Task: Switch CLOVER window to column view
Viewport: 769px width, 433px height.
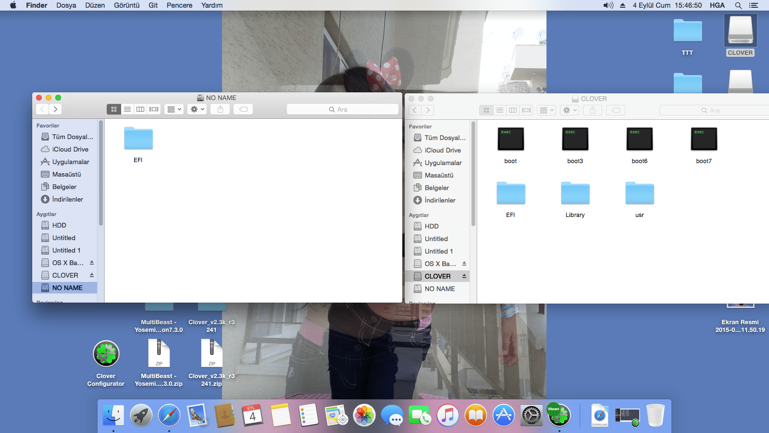Action: pyautogui.click(x=513, y=110)
